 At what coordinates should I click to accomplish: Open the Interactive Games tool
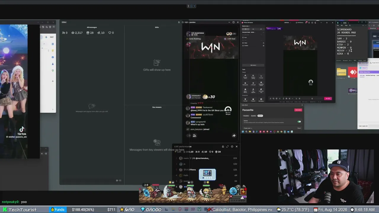tap(261, 84)
